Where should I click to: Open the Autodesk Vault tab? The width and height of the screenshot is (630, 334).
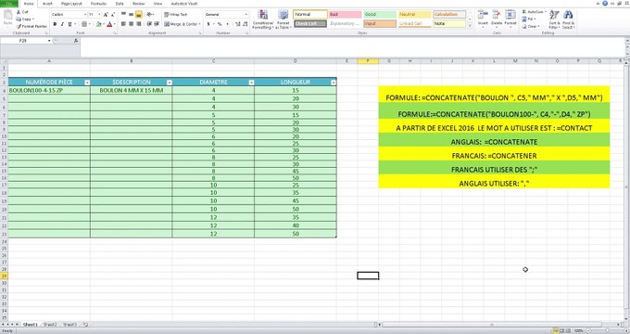click(184, 4)
